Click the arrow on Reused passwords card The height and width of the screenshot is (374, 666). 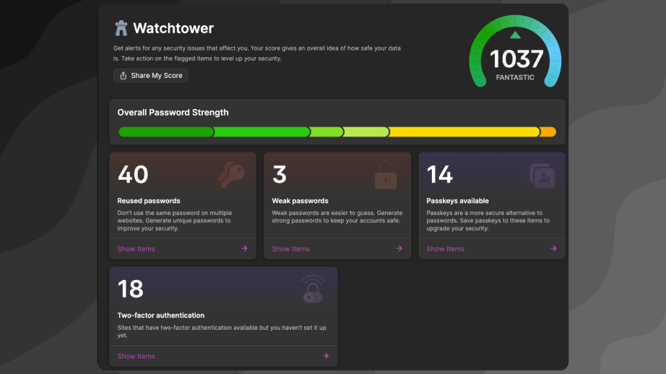tap(245, 248)
